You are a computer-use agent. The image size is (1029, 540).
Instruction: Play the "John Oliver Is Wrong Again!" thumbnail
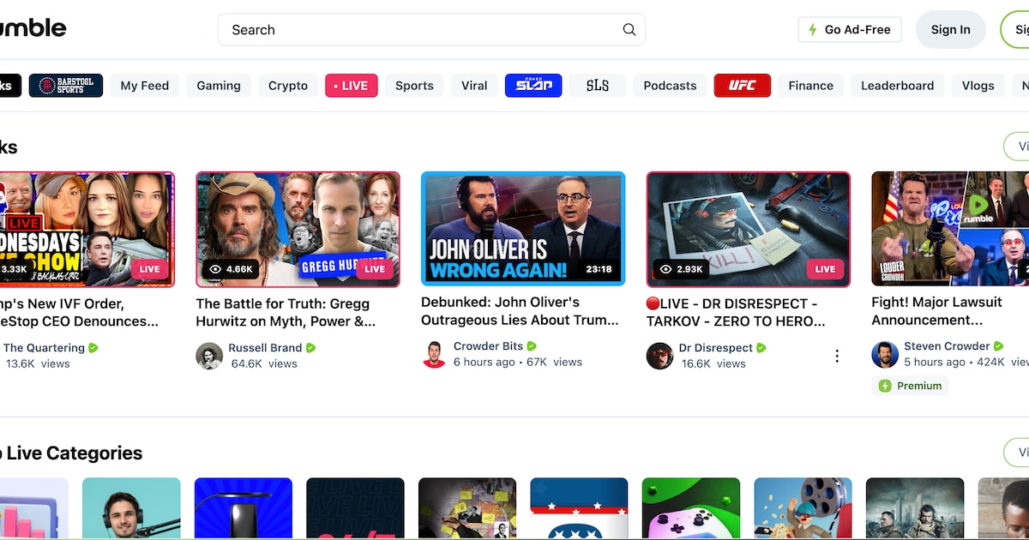pyautogui.click(x=523, y=229)
